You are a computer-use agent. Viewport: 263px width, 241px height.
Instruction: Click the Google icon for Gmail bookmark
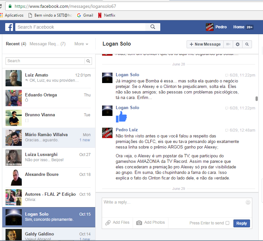[79, 15]
